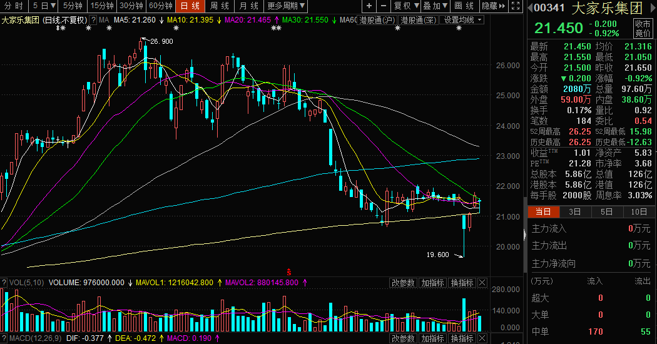Click the zoom out minus icon

pyautogui.click(x=384, y=6)
